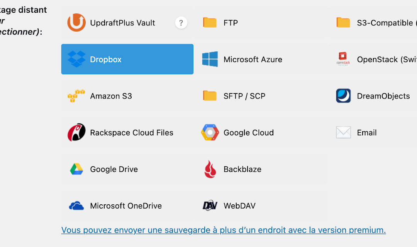Open the premium version multiple destinations link
The height and width of the screenshot is (247, 417).
pyautogui.click(x=224, y=230)
